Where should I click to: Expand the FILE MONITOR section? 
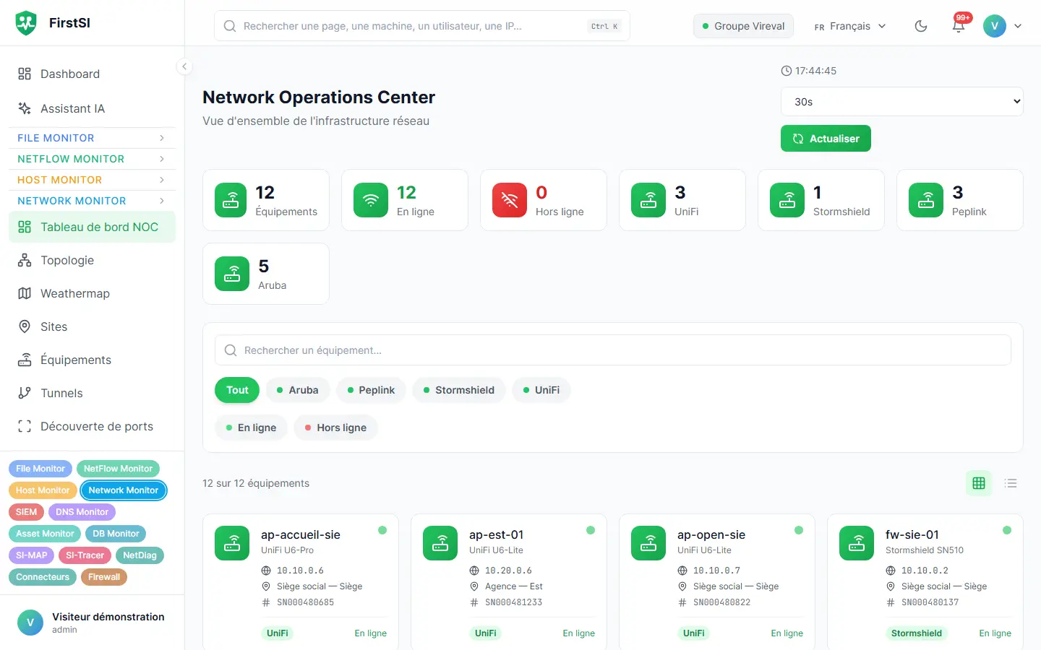pos(92,138)
